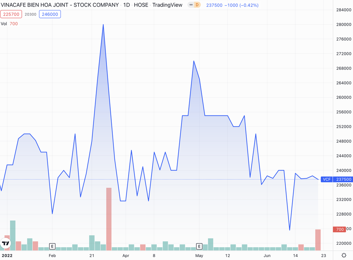This screenshot has height=260, width=353.
Task: Click the VCF price label tag
Action: [327, 179]
